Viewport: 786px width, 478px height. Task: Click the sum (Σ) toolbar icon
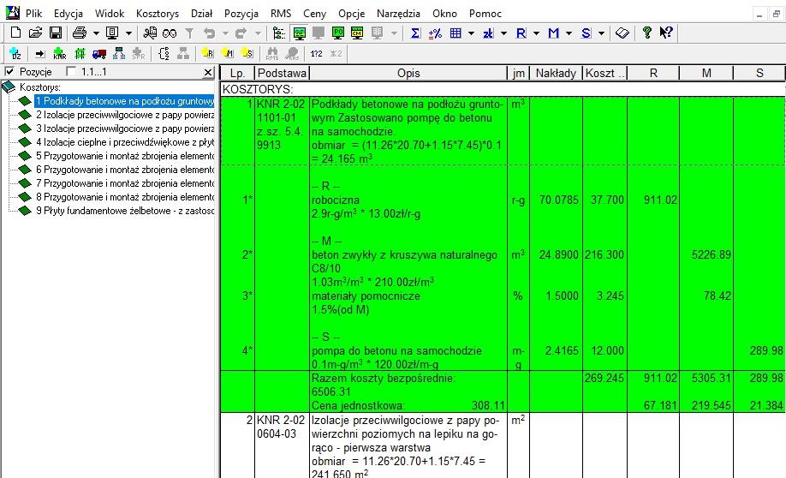415,33
